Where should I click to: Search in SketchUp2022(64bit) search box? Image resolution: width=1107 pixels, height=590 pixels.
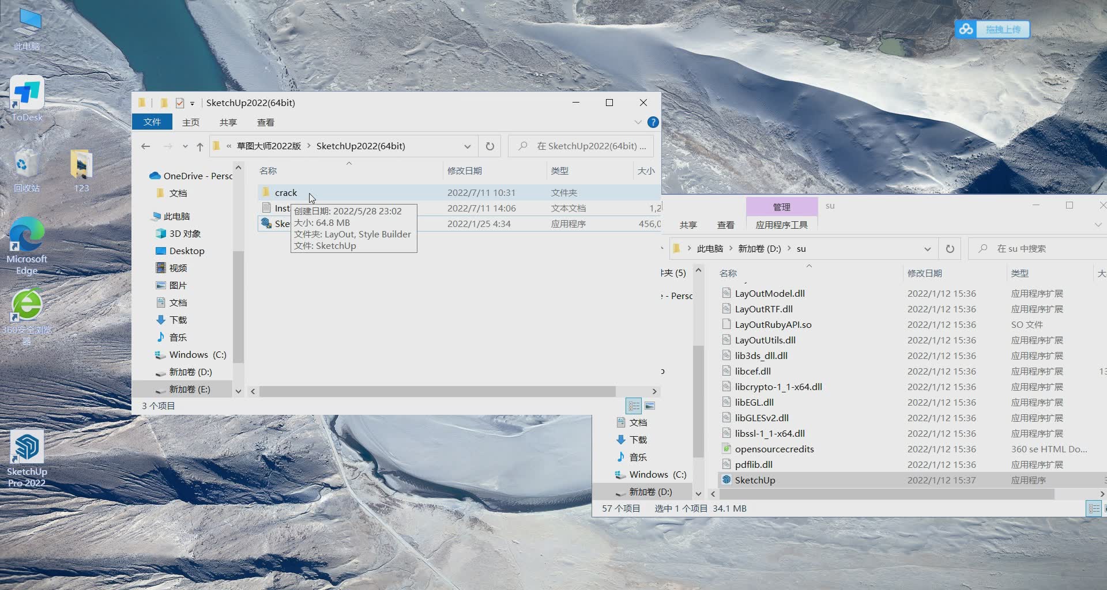(x=581, y=146)
